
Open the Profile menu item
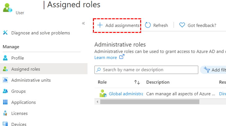point(18,58)
